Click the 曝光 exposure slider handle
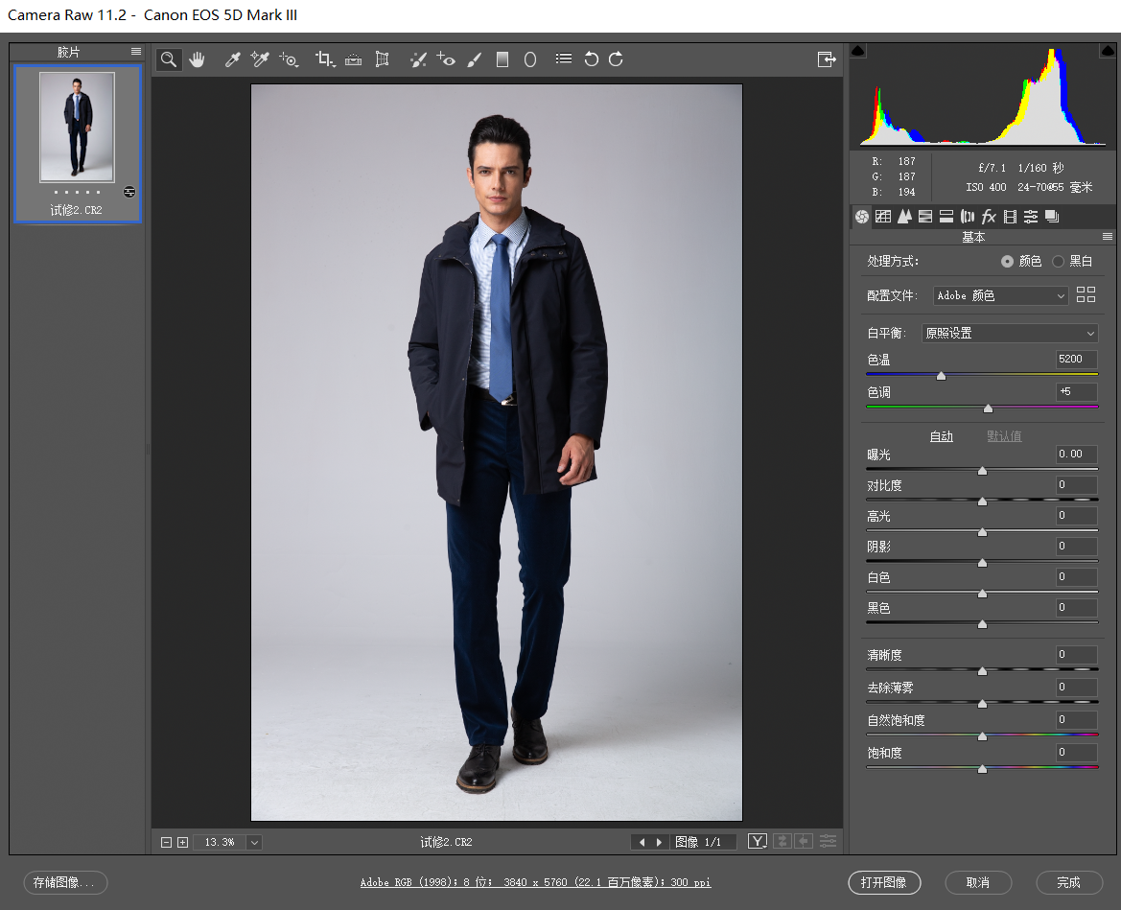Image resolution: width=1121 pixels, height=910 pixels. 982,471
